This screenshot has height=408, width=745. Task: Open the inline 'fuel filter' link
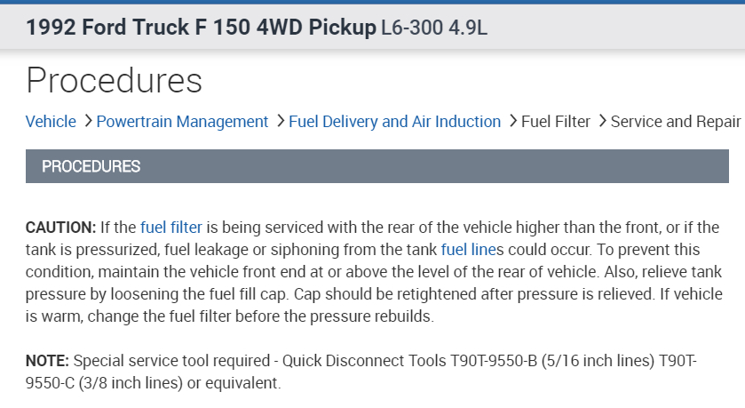click(x=171, y=228)
